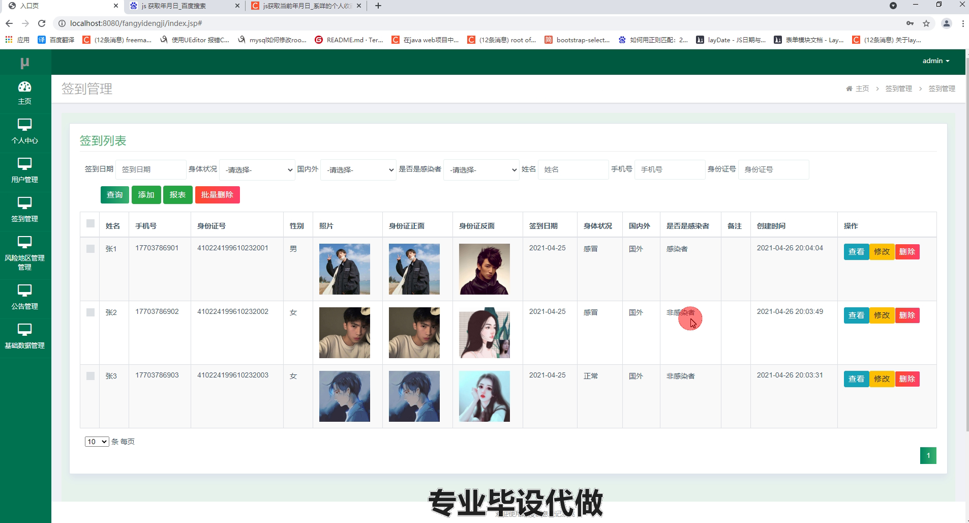
Task: Focus the 签到日期 date input
Action: click(150, 169)
